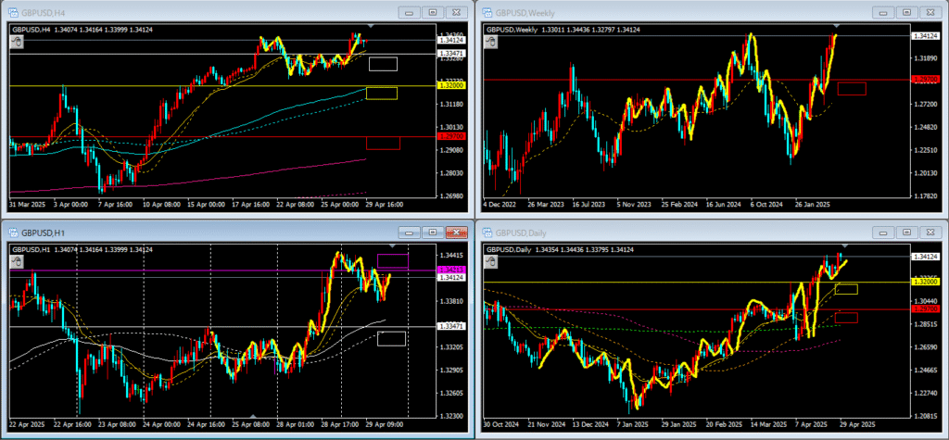
Task: Click the 1.33471 price label in H4 chart
Action: pos(450,54)
